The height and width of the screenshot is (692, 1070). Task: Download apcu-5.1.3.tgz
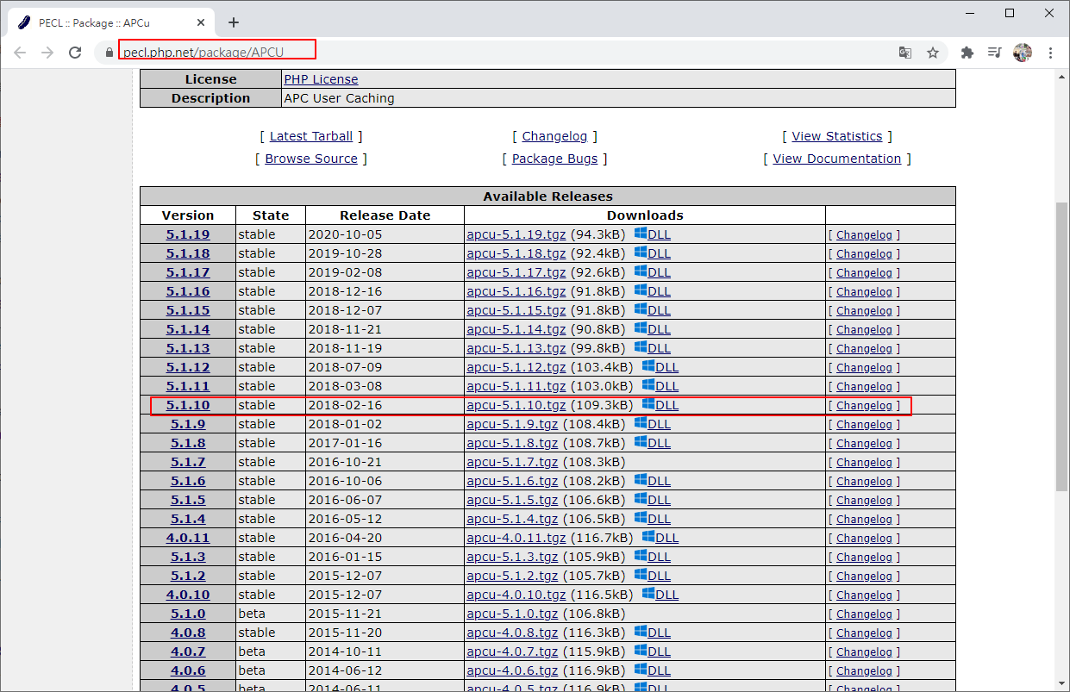(512, 557)
